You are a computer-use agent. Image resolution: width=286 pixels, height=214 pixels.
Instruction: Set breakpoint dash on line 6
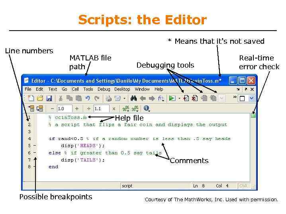click(35, 153)
